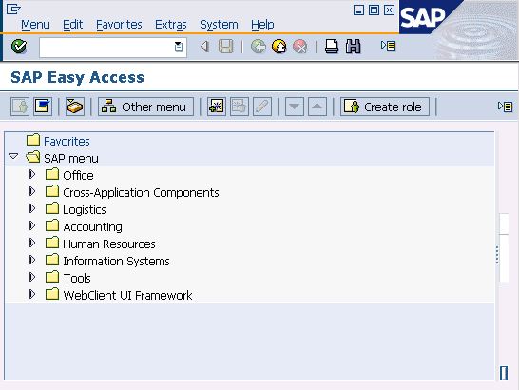Select the Accounting tree label
Viewport: 519px width, 390px height.
pos(93,227)
